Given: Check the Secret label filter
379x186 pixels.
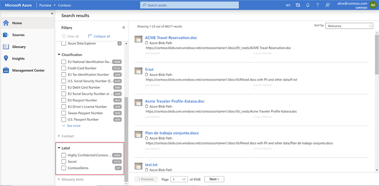Looking at the screenshot, I should pyautogui.click(x=64, y=161).
